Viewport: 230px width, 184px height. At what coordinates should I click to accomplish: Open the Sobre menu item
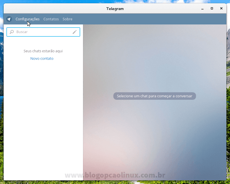[68, 19]
